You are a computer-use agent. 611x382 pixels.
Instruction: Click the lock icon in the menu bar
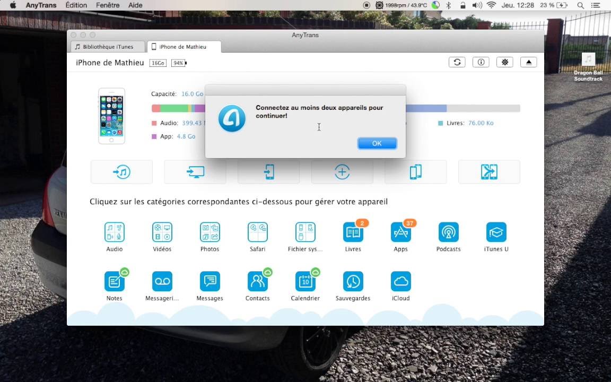tap(462, 5)
